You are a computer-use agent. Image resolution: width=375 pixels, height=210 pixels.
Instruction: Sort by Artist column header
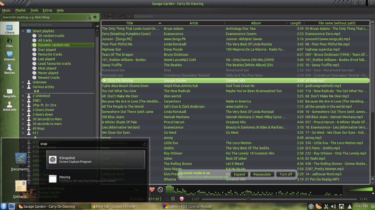tap(194, 23)
